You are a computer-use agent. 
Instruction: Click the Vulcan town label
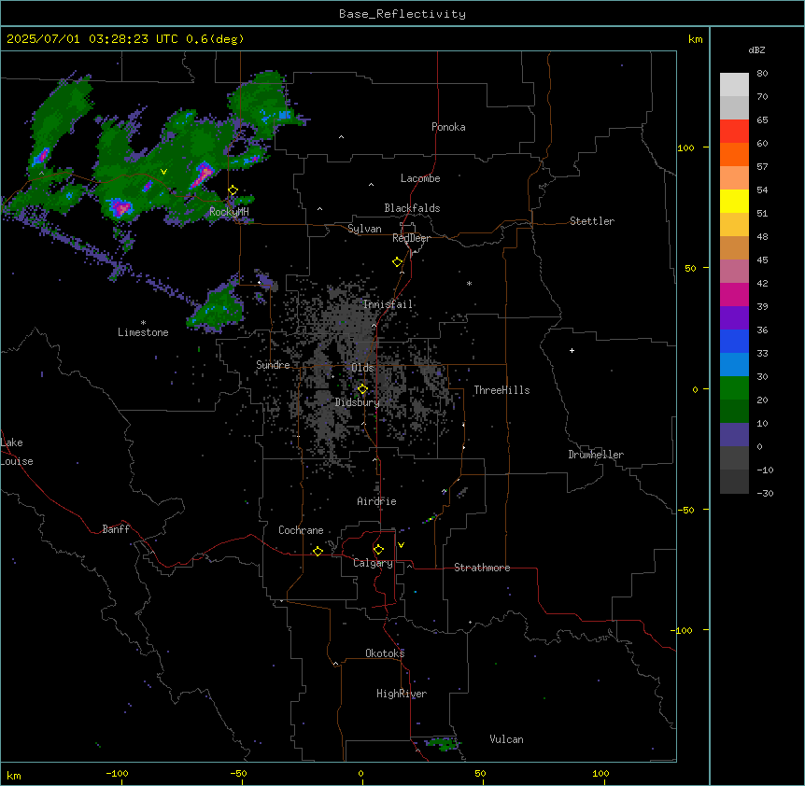tap(506, 738)
